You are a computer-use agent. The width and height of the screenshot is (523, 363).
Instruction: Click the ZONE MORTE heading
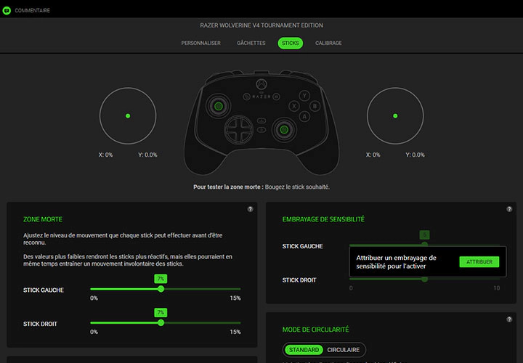coord(43,219)
